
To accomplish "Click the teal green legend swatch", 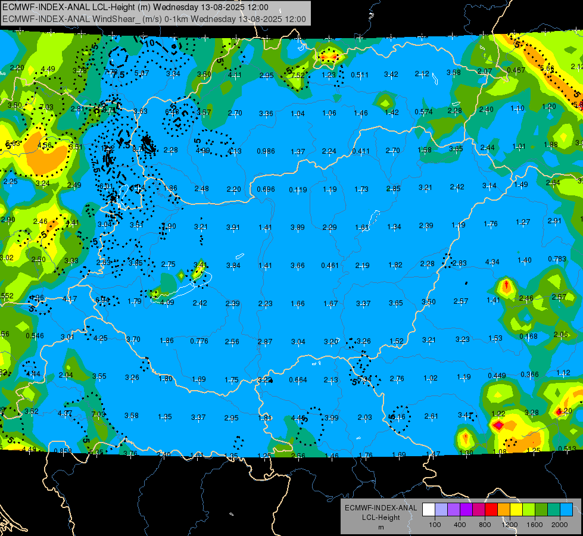I will pyautogui.click(x=554, y=510).
